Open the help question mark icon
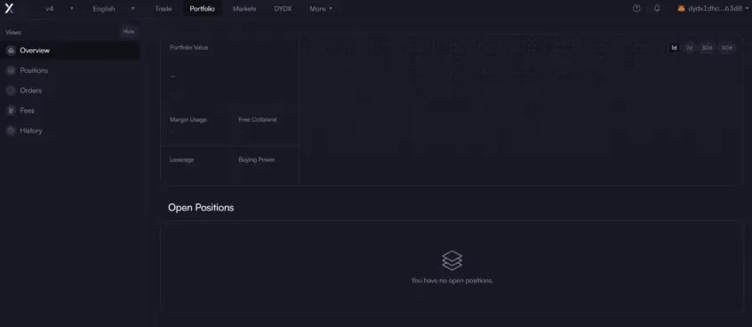 636,9
